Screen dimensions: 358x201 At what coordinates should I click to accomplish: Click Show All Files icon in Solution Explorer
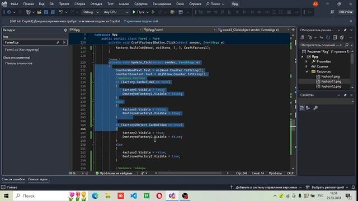342,37
